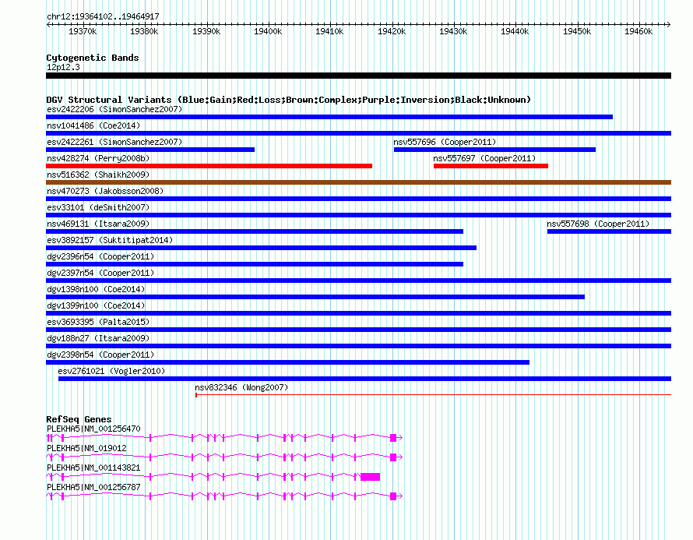Click the blue dgv1398n100 gain bar
Screen dimensions: 693x540
click(x=315, y=297)
